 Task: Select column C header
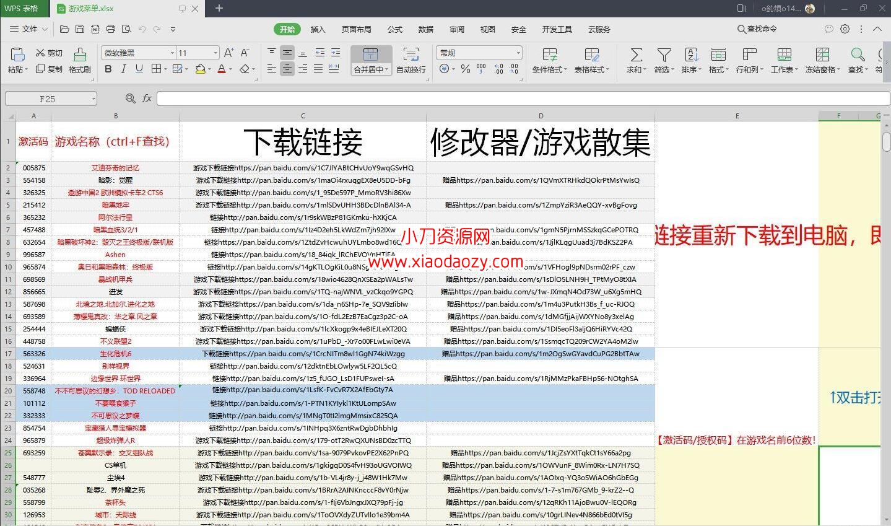[303, 116]
